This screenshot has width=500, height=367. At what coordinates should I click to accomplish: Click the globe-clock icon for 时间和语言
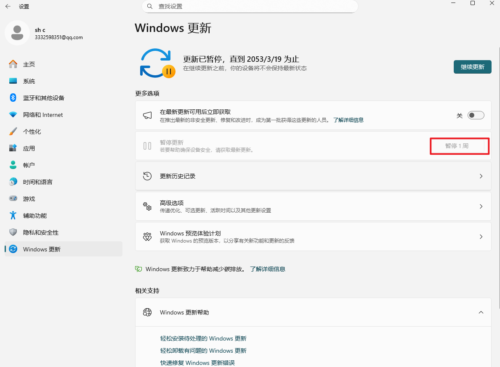coord(13,182)
